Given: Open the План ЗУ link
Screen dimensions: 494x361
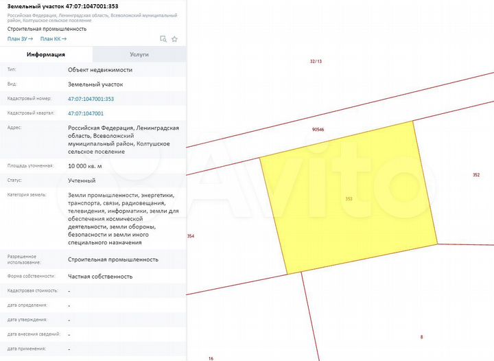Looking at the screenshot, I should (x=20, y=39).
